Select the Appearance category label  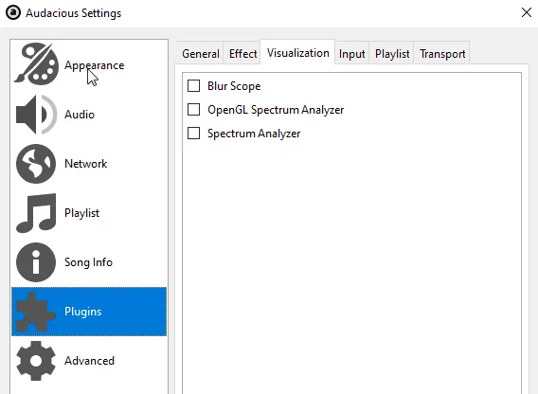(95, 65)
